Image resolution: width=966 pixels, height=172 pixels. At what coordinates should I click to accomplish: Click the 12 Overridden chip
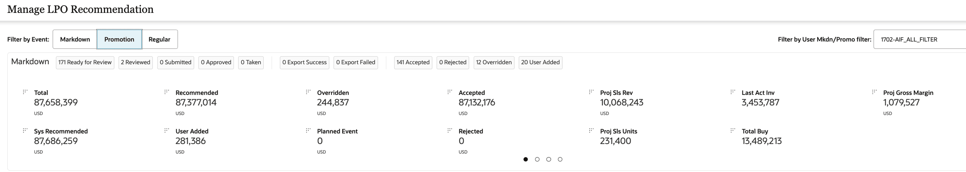tap(494, 62)
